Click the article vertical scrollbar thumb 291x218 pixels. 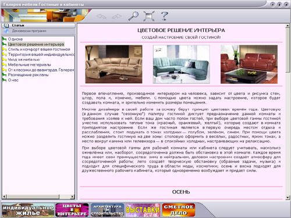click(x=288, y=51)
